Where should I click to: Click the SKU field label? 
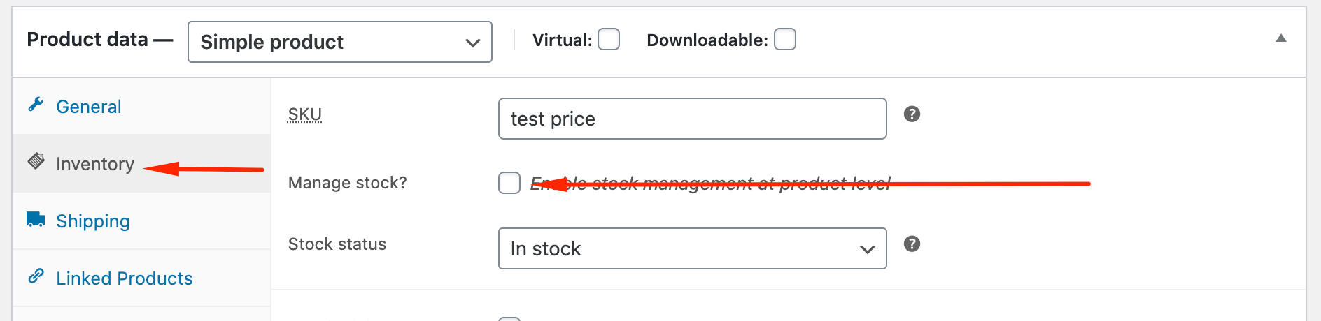[x=305, y=114]
